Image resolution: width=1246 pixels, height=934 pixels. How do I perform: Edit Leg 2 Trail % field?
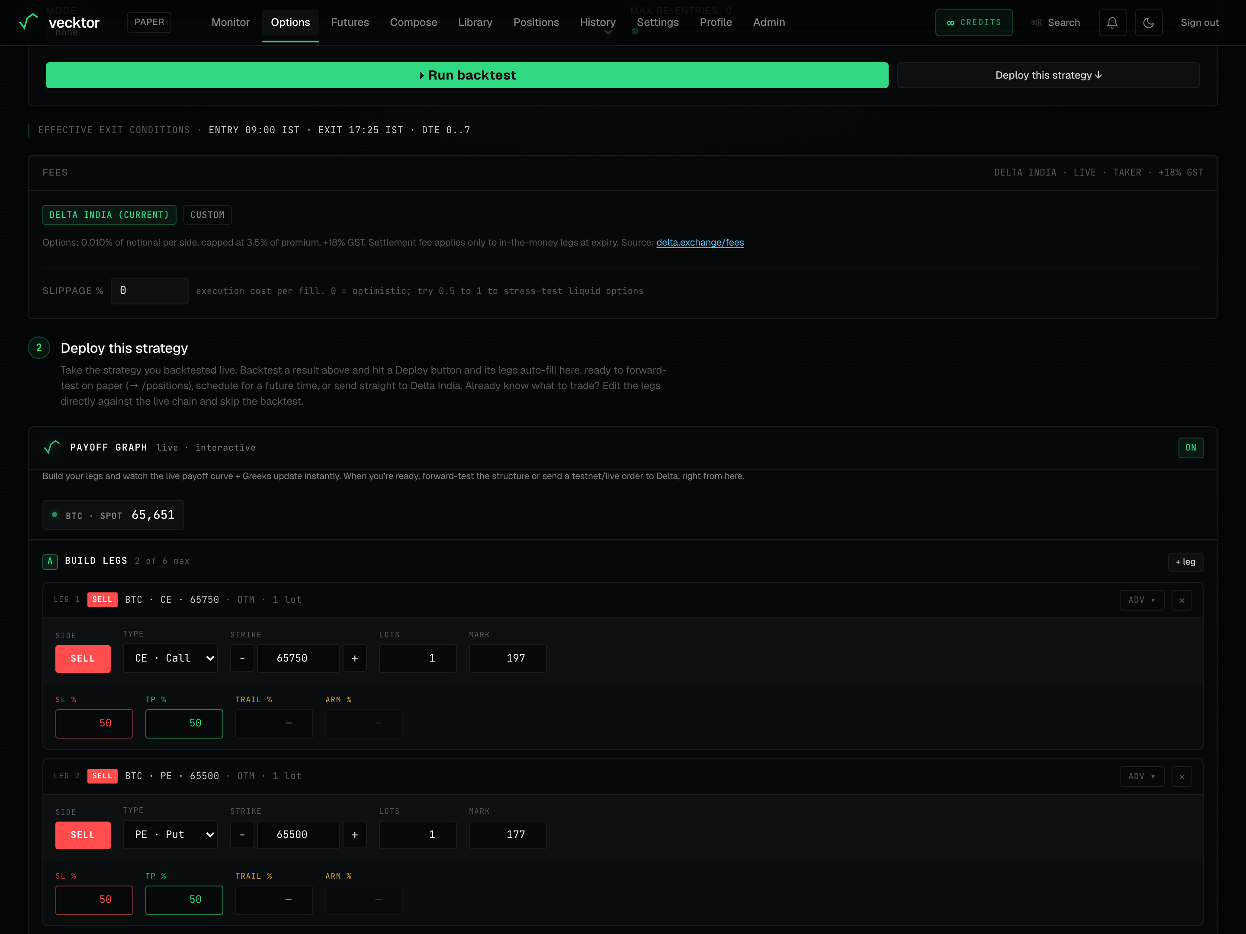(274, 900)
